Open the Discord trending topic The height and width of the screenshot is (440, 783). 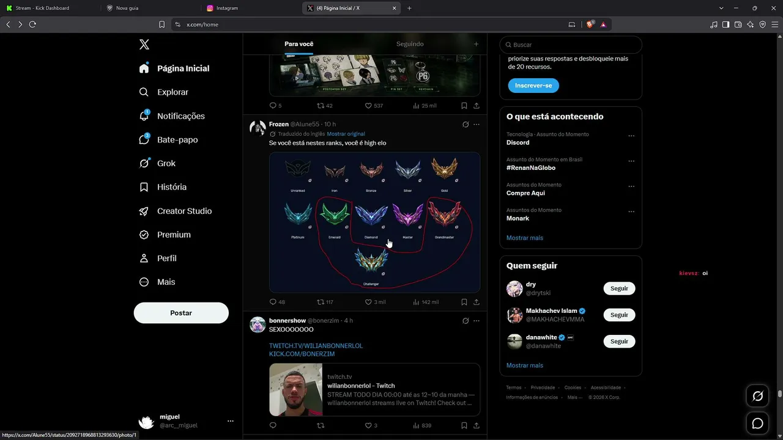coord(518,142)
